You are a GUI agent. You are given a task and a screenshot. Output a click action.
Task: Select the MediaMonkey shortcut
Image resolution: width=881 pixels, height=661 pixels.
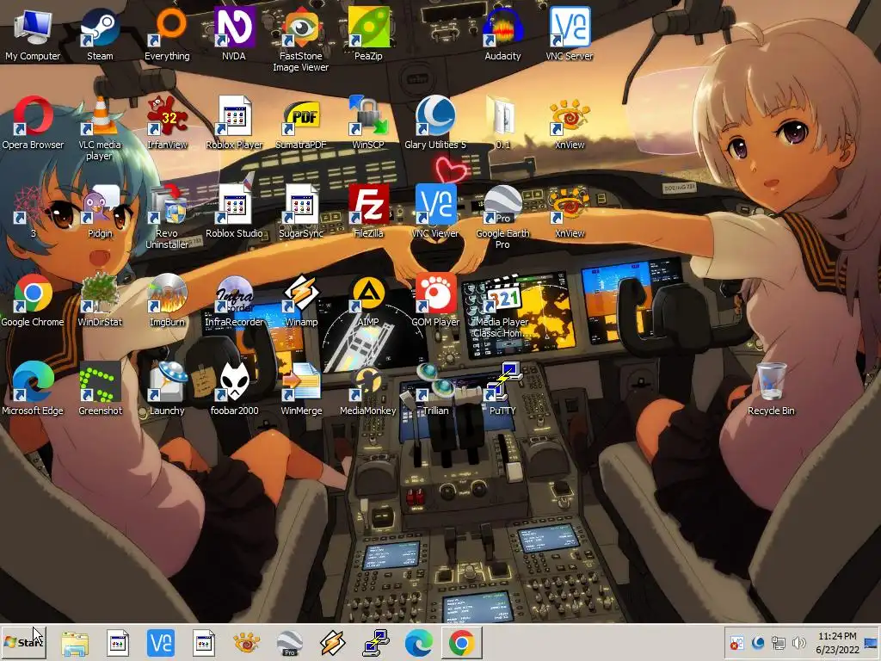368,389
